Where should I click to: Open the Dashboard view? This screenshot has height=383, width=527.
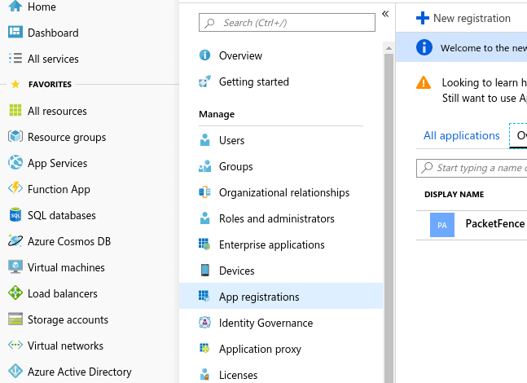tap(53, 33)
